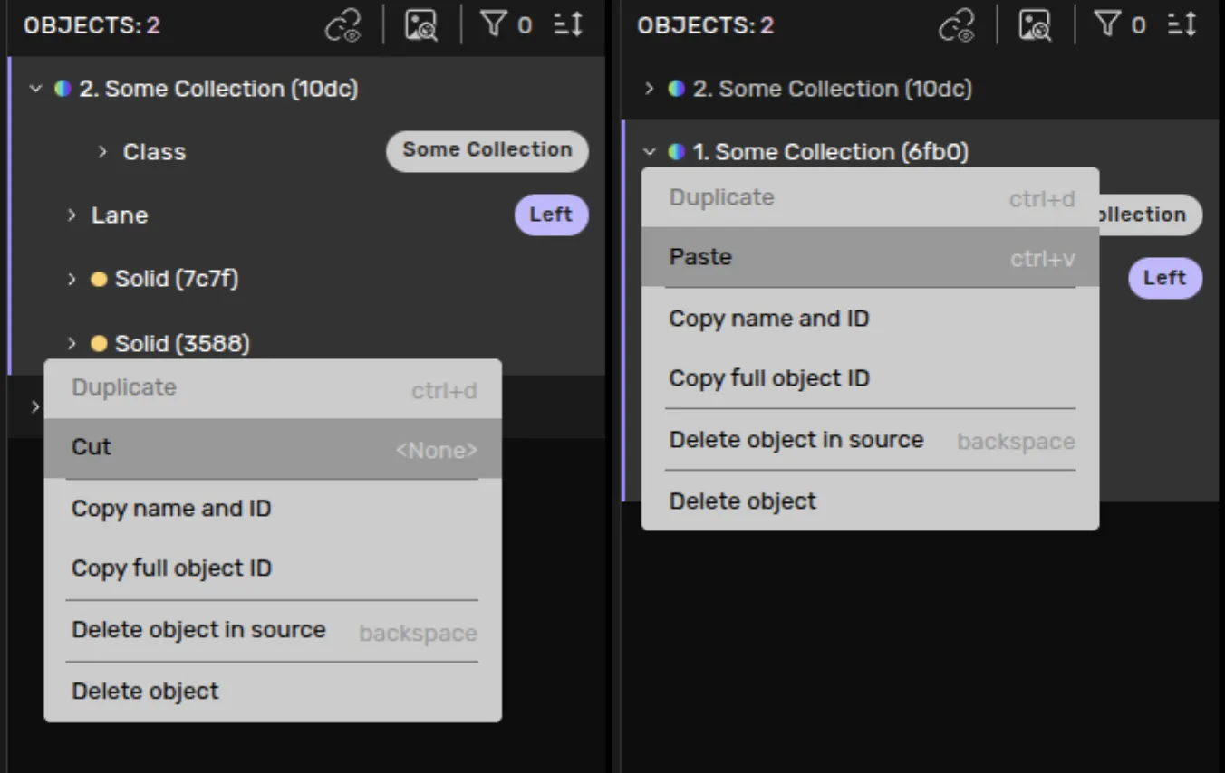Click the cloud visibility icon in right panel
This screenshot has height=773, width=1225.
957,25
